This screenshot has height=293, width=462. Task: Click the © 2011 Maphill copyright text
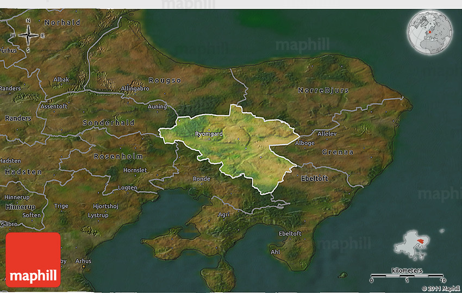coord(440,288)
